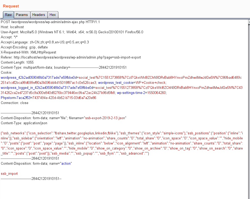Click the Content-Type: application/json line
Image resolution: width=250 pixels, height=199 pixels.
(24, 123)
